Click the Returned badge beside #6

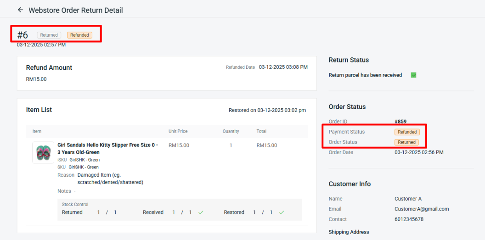(49, 35)
